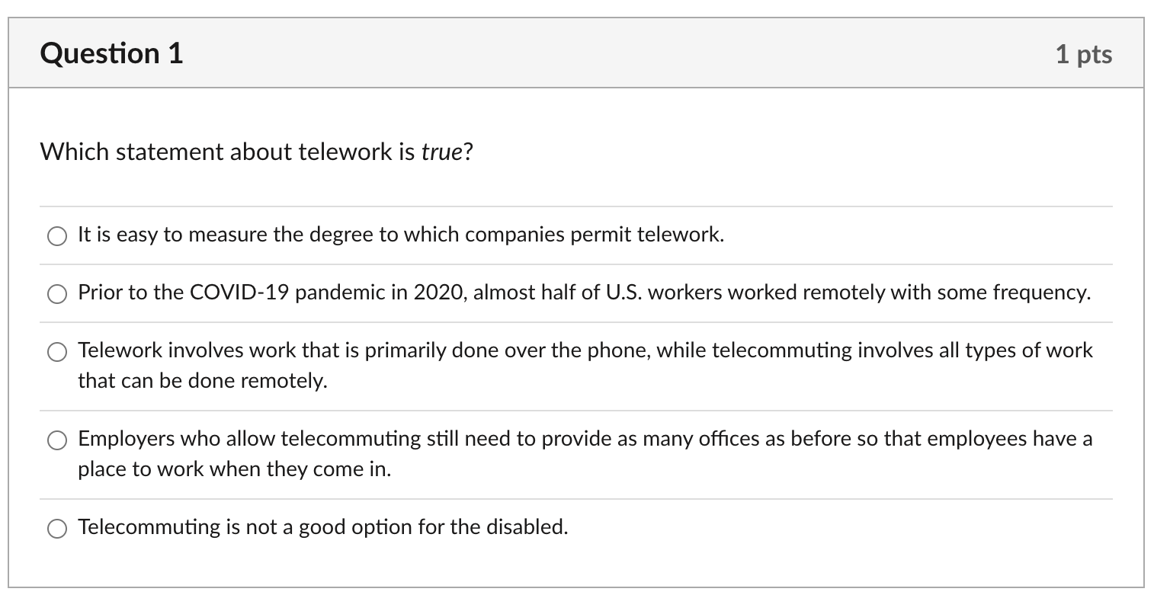Click the first answer's text directly

pos(400,235)
